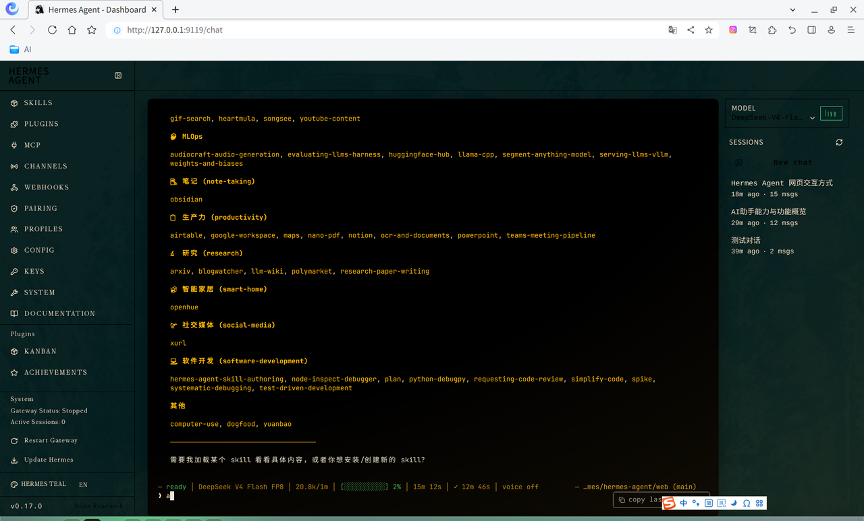Click the 'voice off' status entry
Screen dimensions: 864x521
click(x=520, y=487)
